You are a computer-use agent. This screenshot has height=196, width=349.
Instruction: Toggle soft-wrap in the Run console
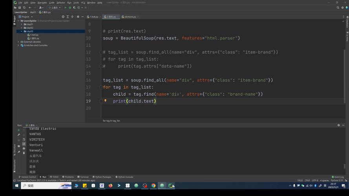[x=24, y=140]
